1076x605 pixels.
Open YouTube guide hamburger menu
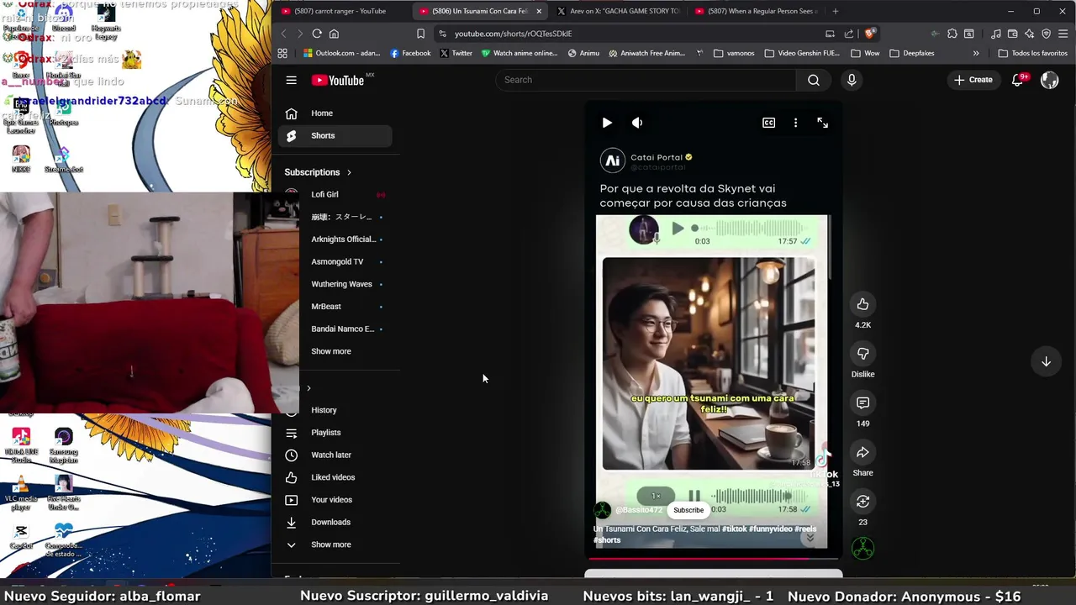coord(291,80)
